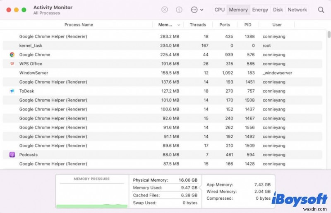Click PID 576 cell

coord(251,55)
